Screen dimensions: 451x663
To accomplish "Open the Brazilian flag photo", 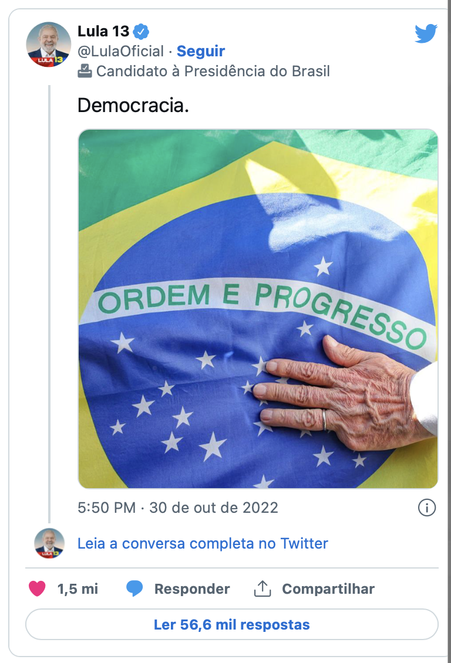I will 258,309.
